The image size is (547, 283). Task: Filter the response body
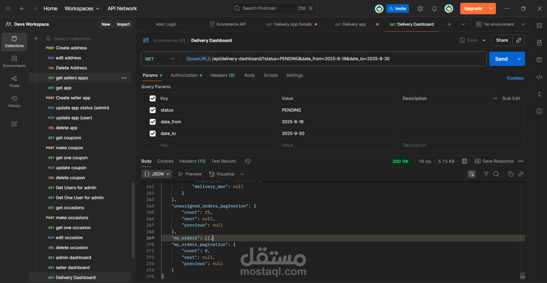[x=486, y=174]
